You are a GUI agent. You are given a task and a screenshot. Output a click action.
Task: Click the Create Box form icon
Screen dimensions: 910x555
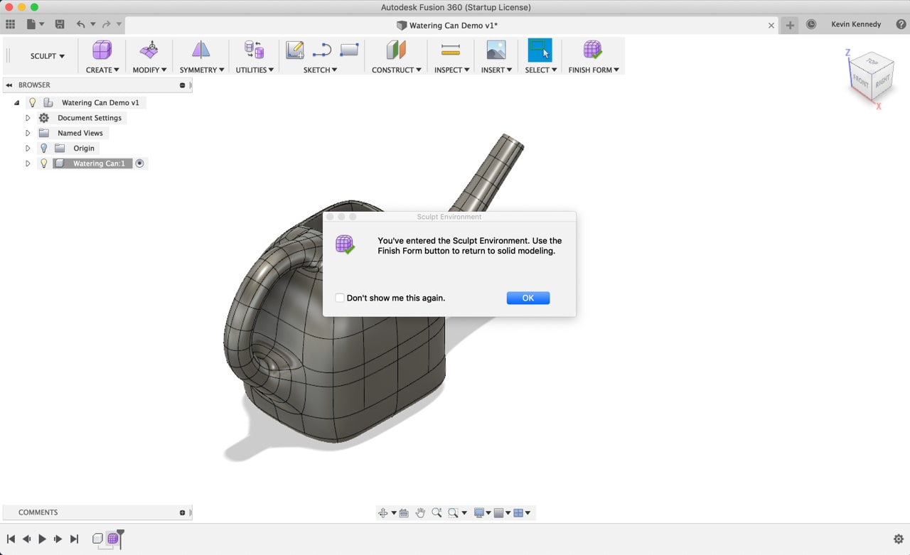coord(102,50)
